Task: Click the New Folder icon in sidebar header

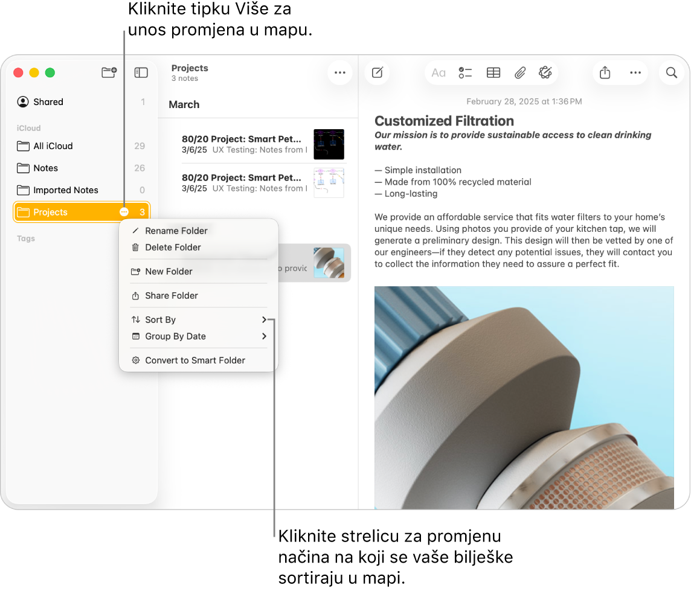Action: pos(109,72)
